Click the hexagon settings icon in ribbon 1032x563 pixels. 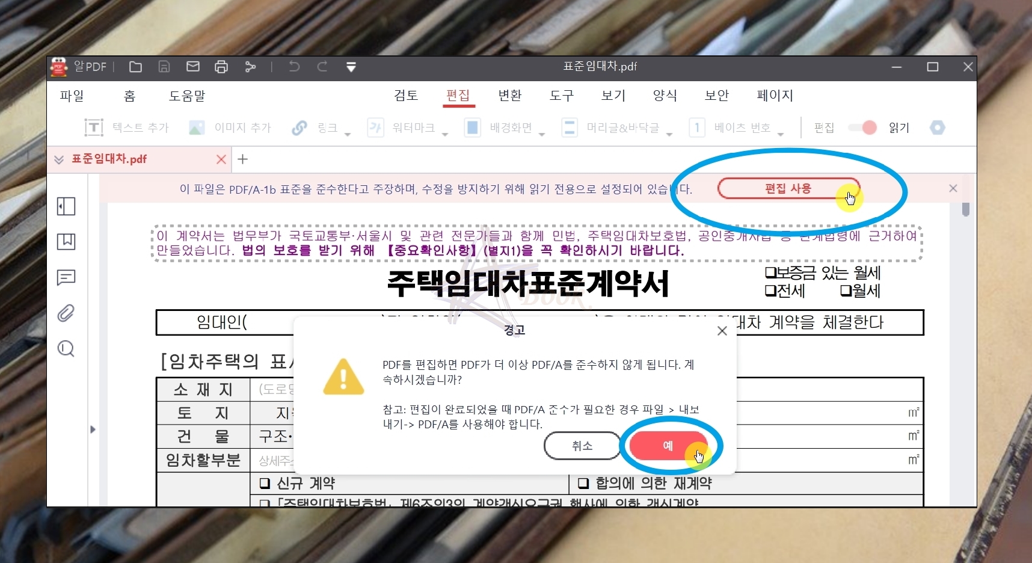click(x=938, y=128)
